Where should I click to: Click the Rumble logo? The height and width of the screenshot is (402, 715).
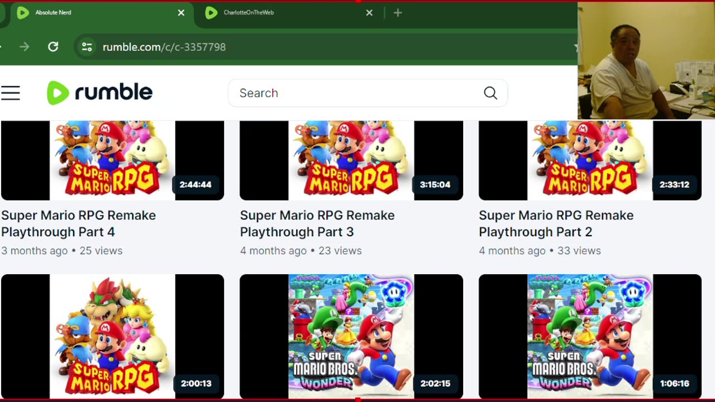[x=99, y=93]
